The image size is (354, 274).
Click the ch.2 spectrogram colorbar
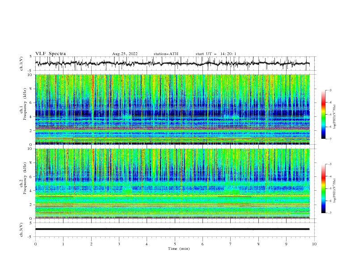coord(323,188)
